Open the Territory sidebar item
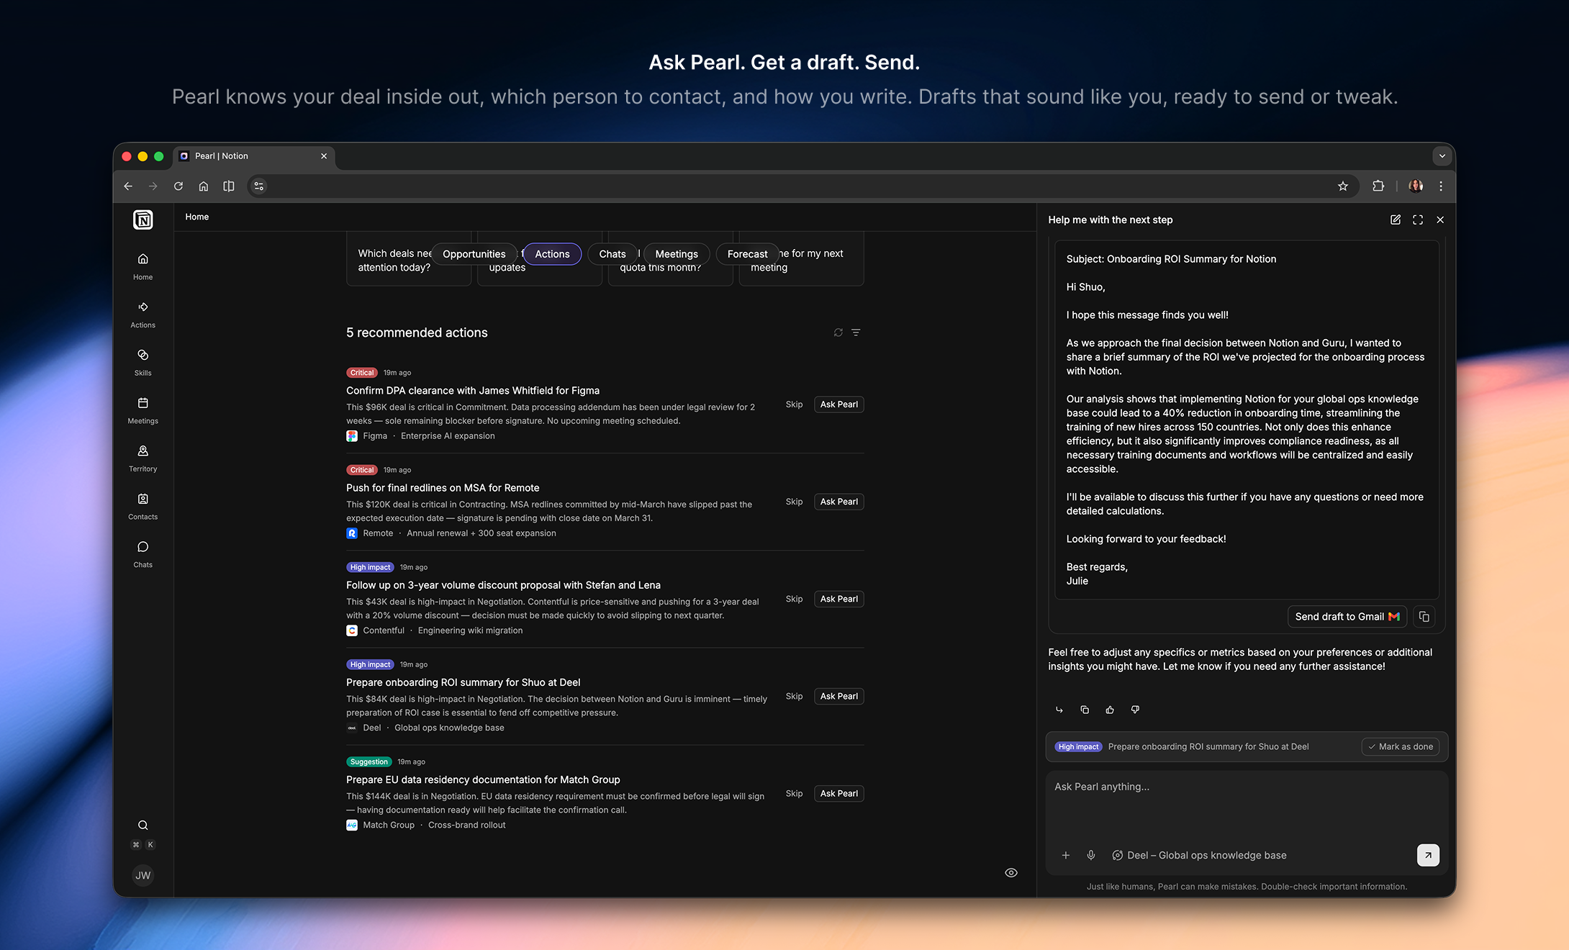 (143, 458)
